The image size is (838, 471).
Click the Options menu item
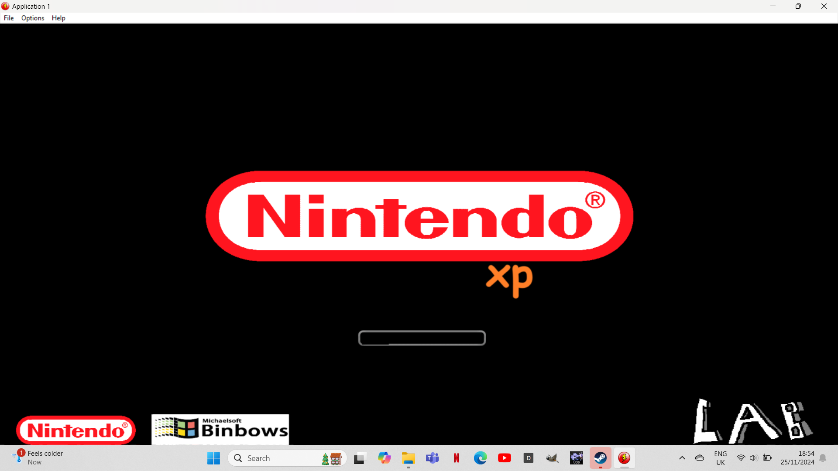pyautogui.click(x=32, y=18)
